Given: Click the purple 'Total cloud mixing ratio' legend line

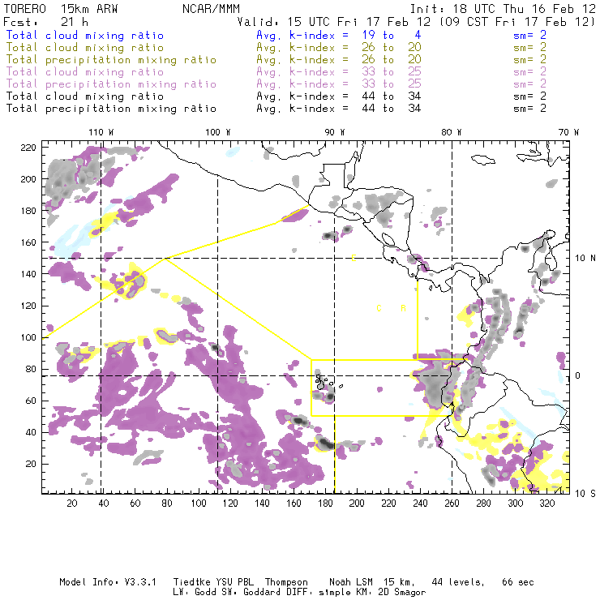Looking at the screenshot, I should [85, 72].
